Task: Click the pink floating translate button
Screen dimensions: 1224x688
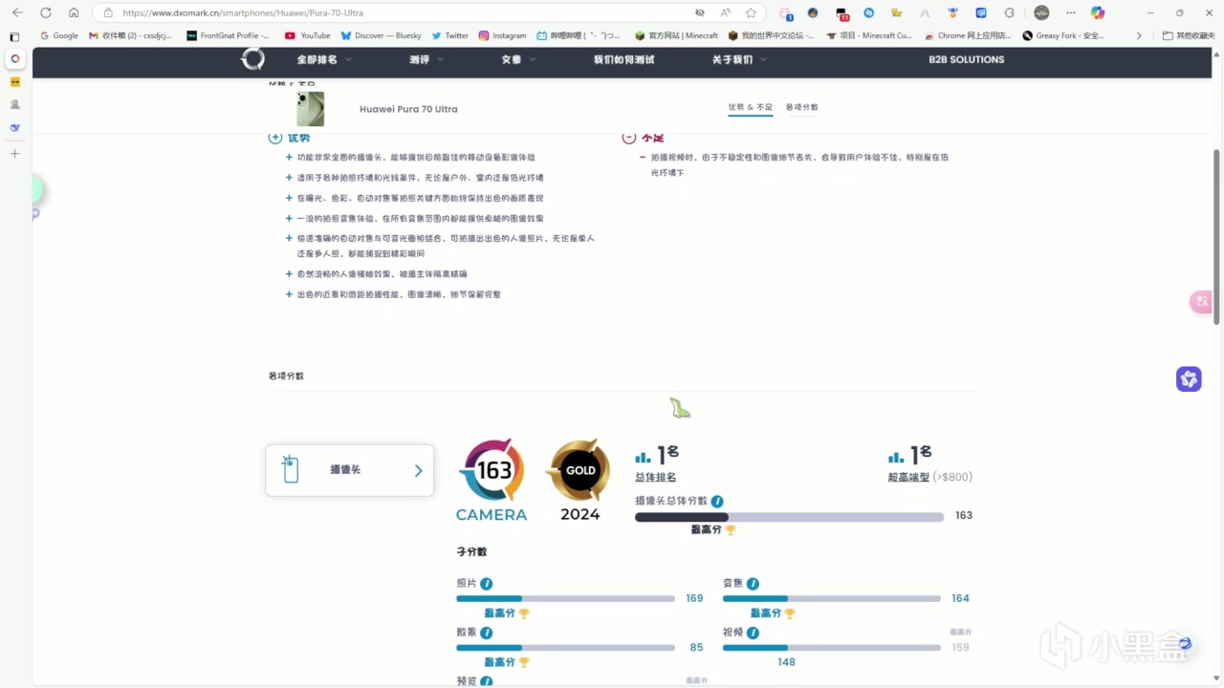Action: (1201, 302)
